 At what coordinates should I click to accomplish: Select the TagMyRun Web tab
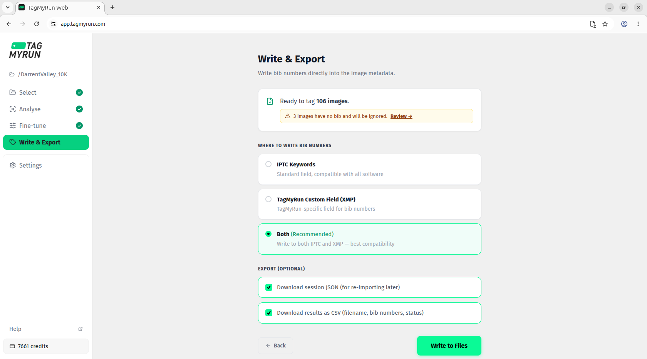click(x=60, y=7)
